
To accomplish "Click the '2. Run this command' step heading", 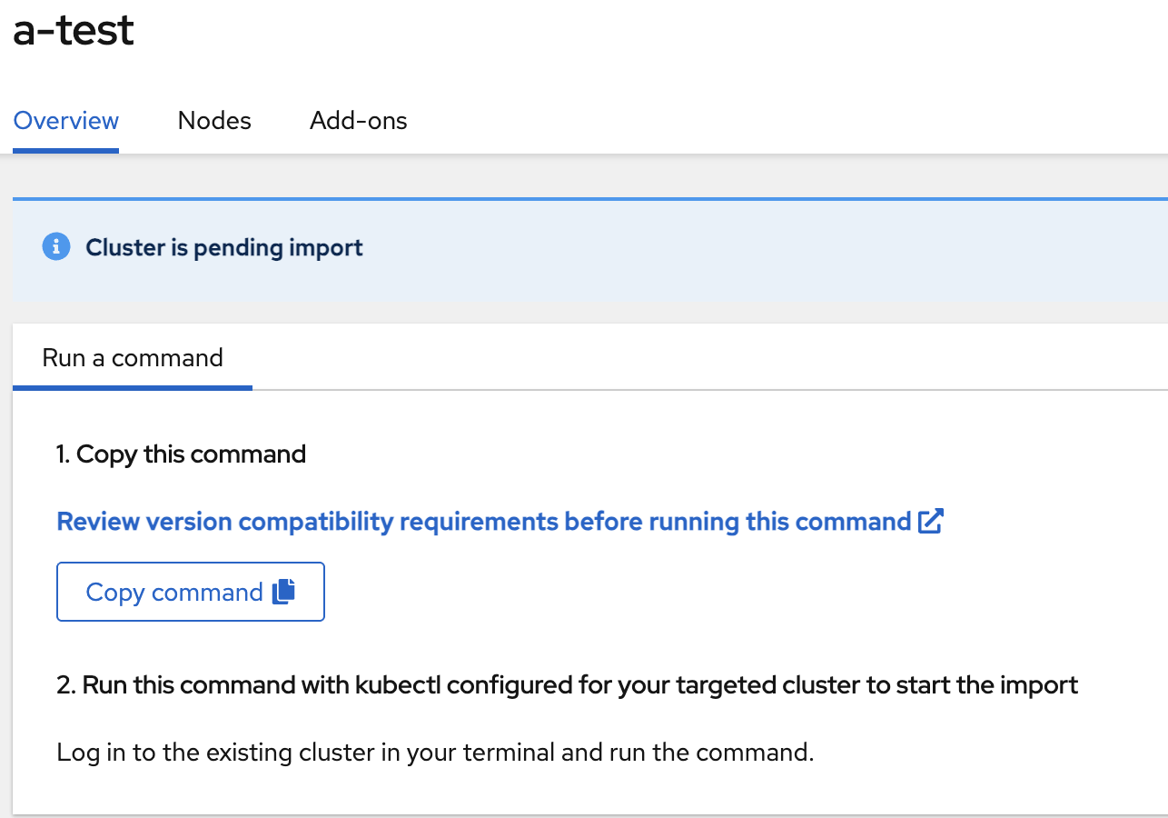I will (x=567, y=685).
